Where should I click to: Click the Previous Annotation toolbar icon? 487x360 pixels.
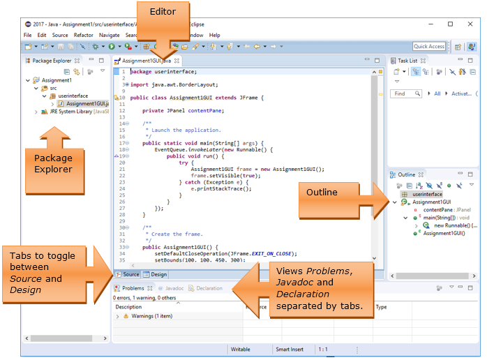click(230, 47)
